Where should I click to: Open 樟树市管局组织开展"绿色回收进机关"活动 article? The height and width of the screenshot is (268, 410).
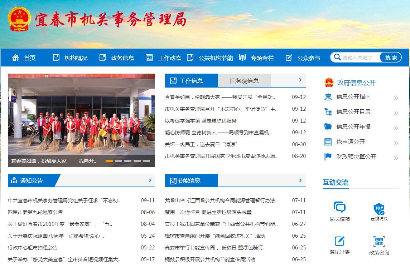(215, 236)
